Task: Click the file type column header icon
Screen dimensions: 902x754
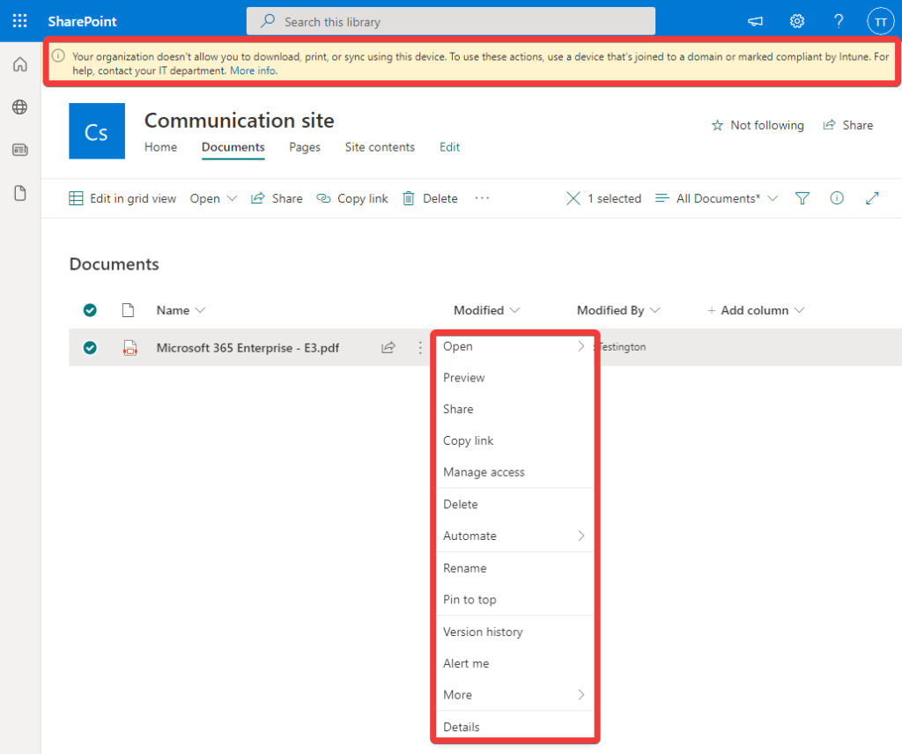Action: pos(128,311)
